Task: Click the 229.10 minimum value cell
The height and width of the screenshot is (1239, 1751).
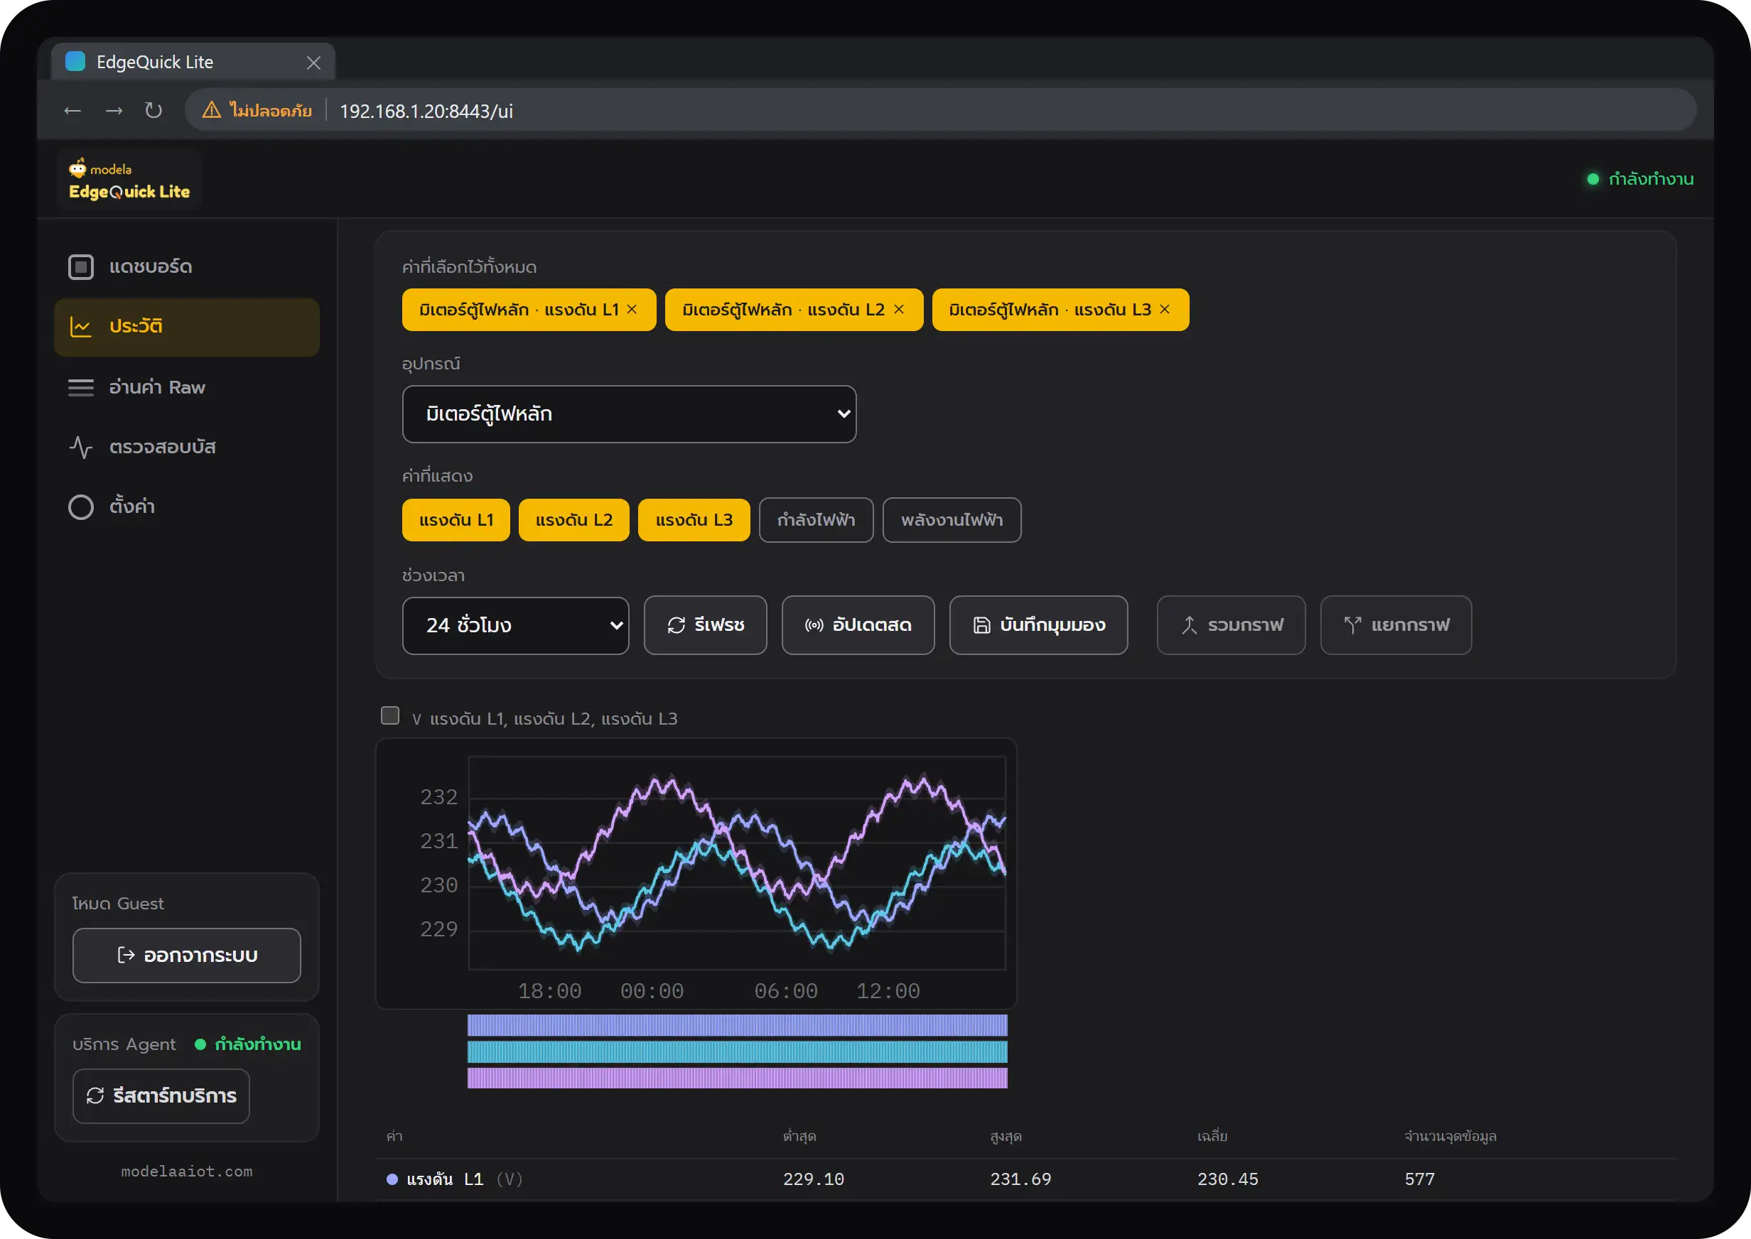Action: pos(813,1179)
